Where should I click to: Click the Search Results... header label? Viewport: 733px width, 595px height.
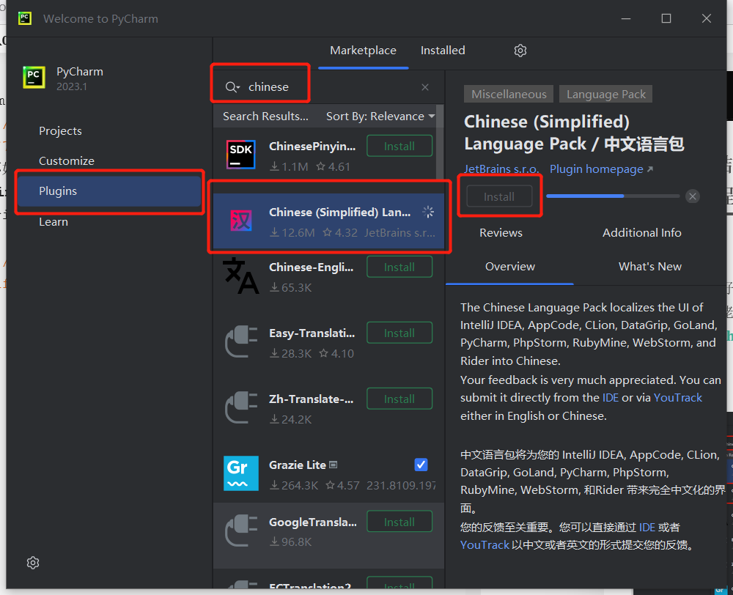265,117
